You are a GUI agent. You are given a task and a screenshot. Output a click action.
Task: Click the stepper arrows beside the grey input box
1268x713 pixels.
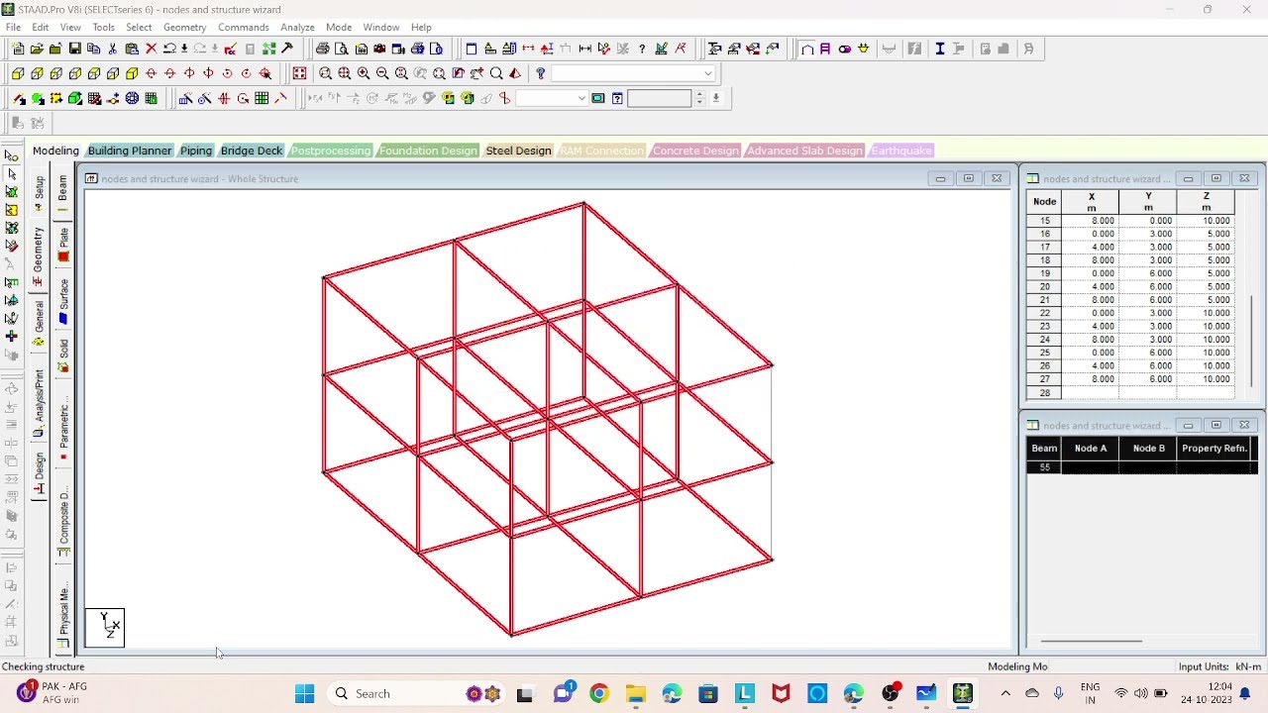pos(699,98)
